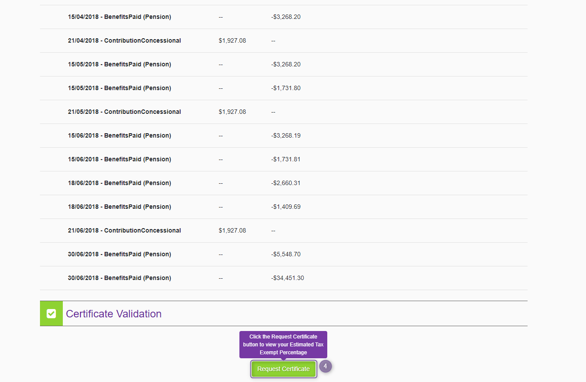Screen dimensions: 586x382
Task: Select the 21/05/2018 - ContributionConcessional entry
Action: 124,112
